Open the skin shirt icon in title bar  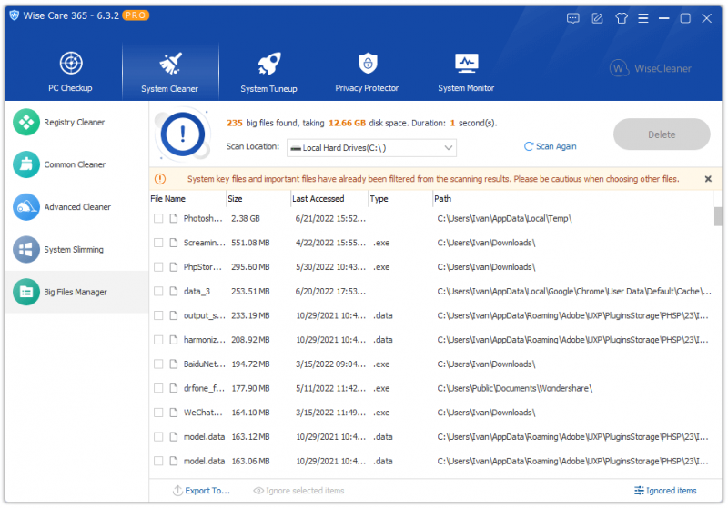tap(622, 18)
